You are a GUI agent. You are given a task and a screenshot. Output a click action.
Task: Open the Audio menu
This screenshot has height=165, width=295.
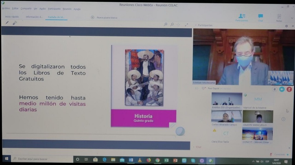(43, 9)
